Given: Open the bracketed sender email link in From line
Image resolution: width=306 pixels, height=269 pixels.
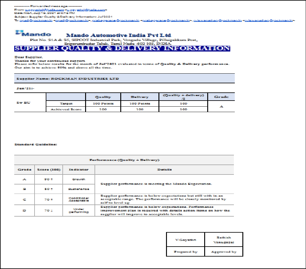Looking at the screenshot, I should tap(86, 10).
